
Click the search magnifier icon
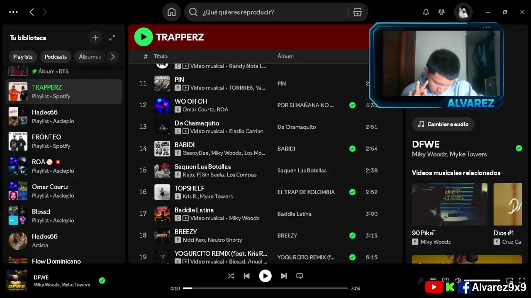(193, 12)
